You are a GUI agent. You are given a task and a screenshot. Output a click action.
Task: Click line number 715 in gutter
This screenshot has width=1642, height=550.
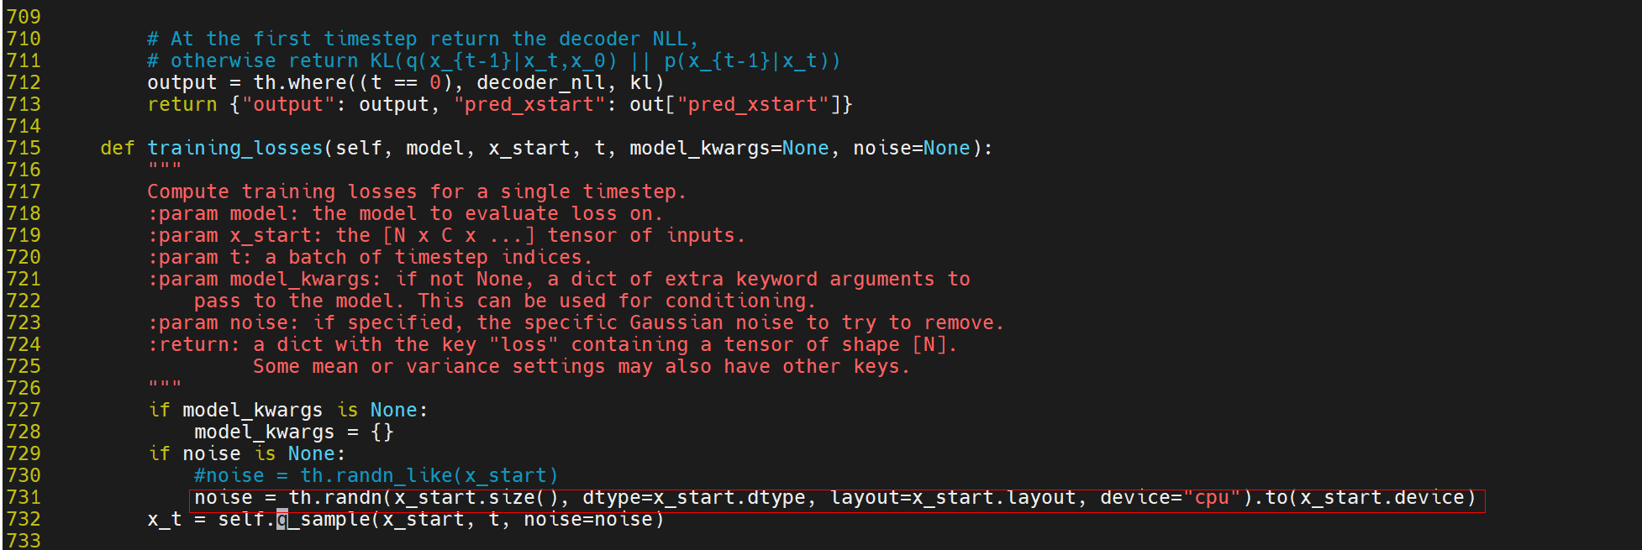[x=24, y=148]
